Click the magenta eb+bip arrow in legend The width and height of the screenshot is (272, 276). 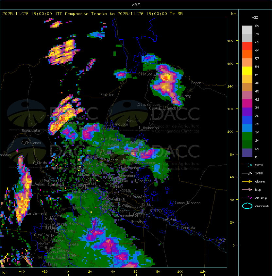(247, 198)
